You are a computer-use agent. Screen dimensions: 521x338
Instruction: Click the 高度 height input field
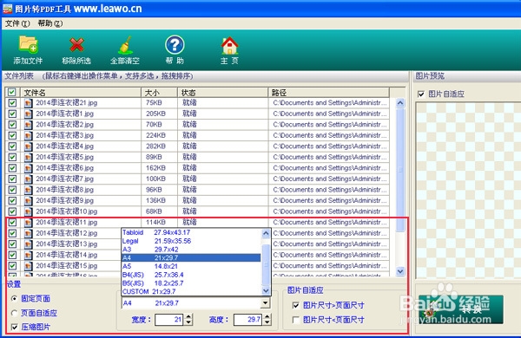click(x=247, y=320)
